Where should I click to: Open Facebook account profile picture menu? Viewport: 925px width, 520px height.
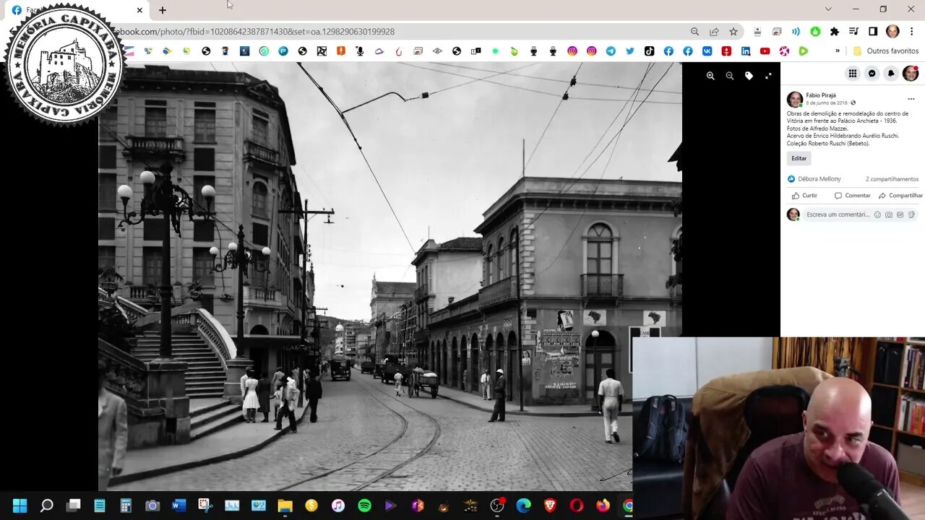[x=911, y=74]
